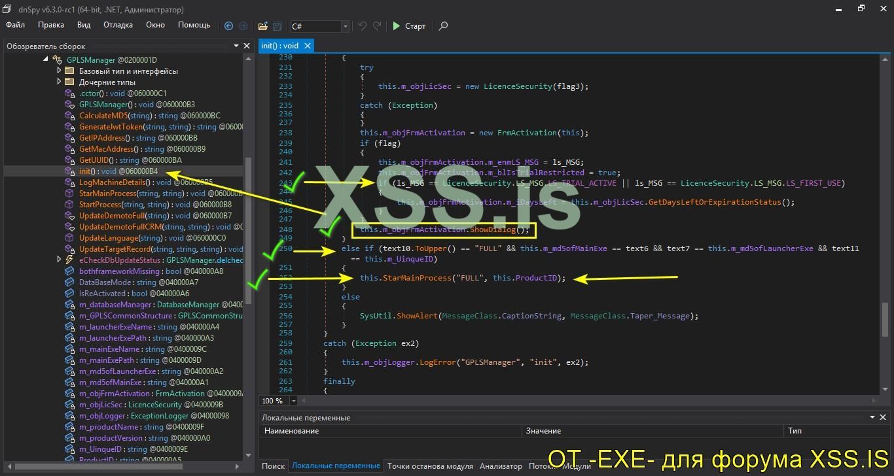This screenshot has height=476, width=894.
Task: Click method icon next to .cctor()
Action: pyautogui.click(x=69, y=93)
